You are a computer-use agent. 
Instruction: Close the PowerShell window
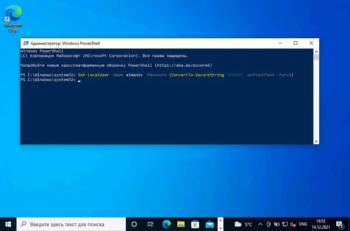click(311, 43)
